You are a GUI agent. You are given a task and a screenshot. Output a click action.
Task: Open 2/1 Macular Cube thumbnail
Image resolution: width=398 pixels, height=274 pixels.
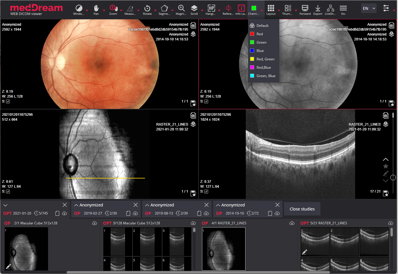pyautogui.click(x=26, y=249)
